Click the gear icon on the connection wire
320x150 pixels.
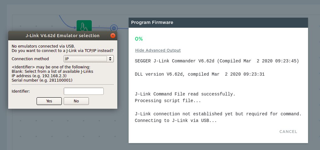pos(114,28)
